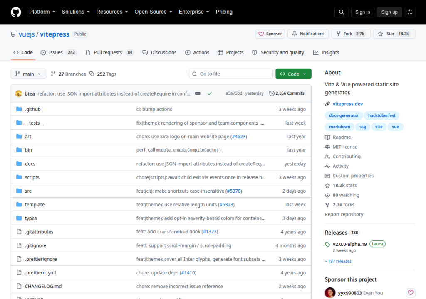Viewport: 426px width, 299px height.
Task: Open the appearance settings icon beside Sign up
Action: 410,12
